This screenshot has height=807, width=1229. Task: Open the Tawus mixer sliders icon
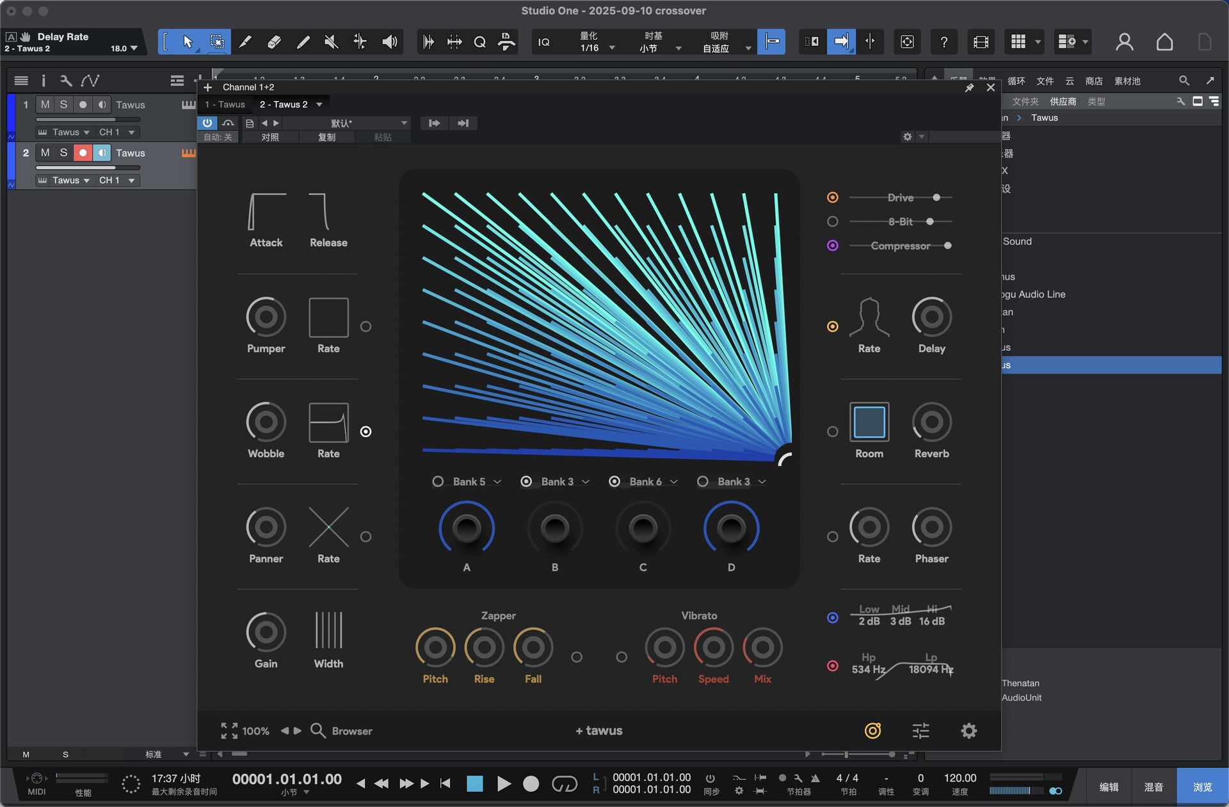[920, 731]
